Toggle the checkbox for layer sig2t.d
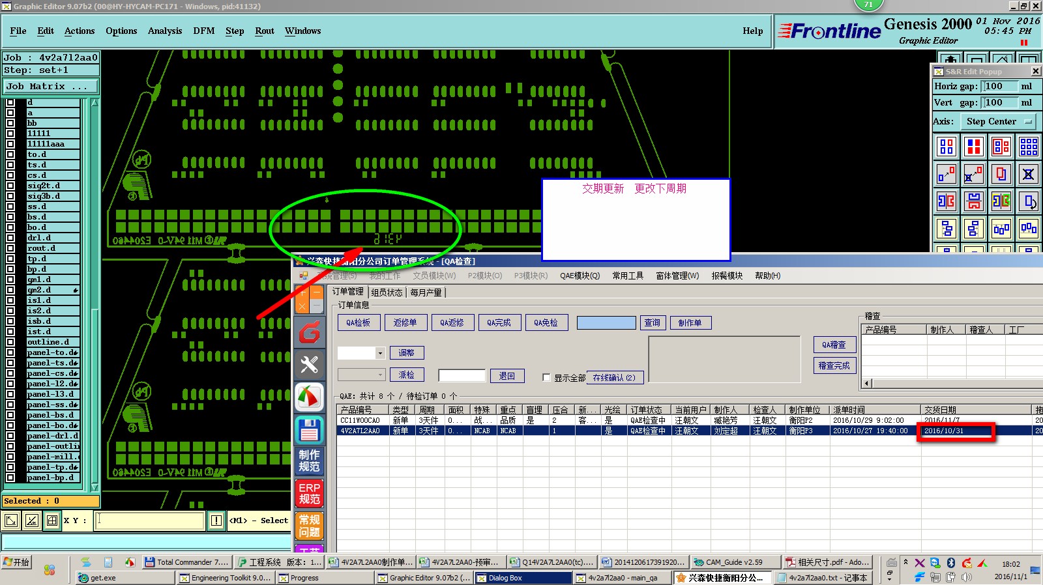The image size is (1043, 585). pyautogui.click(x=10, y=186)
